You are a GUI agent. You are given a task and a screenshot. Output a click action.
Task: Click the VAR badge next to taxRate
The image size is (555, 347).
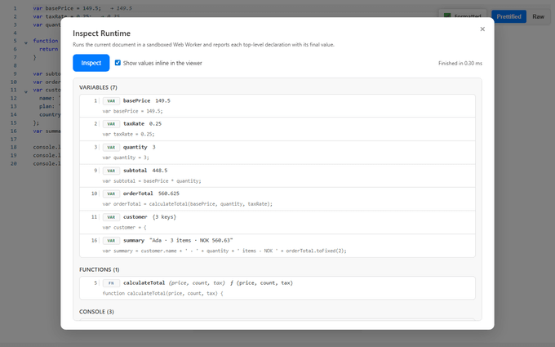[111, 124]
